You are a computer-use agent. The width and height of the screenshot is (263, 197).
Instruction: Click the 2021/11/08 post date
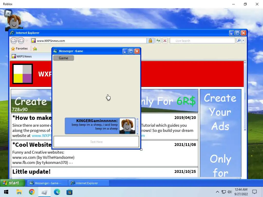(x=185, y=145)
